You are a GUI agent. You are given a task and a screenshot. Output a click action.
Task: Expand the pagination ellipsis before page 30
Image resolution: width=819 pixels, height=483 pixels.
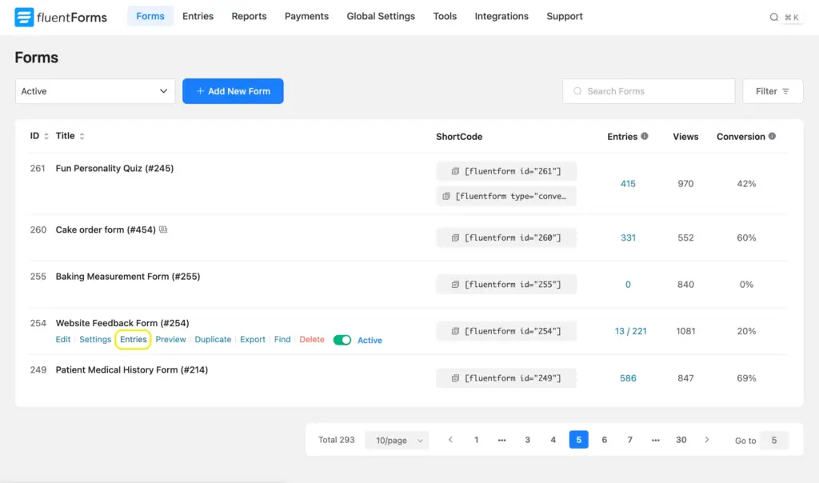[656, 440]
